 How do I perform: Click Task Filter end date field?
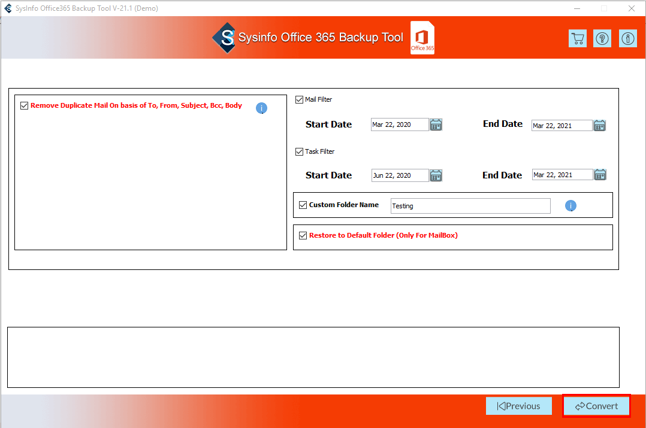point(561,175)
